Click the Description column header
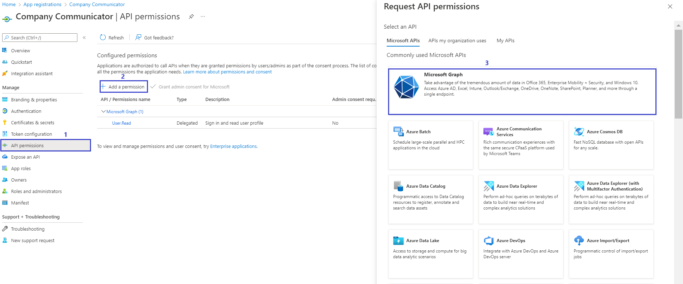 pos(217,99)
